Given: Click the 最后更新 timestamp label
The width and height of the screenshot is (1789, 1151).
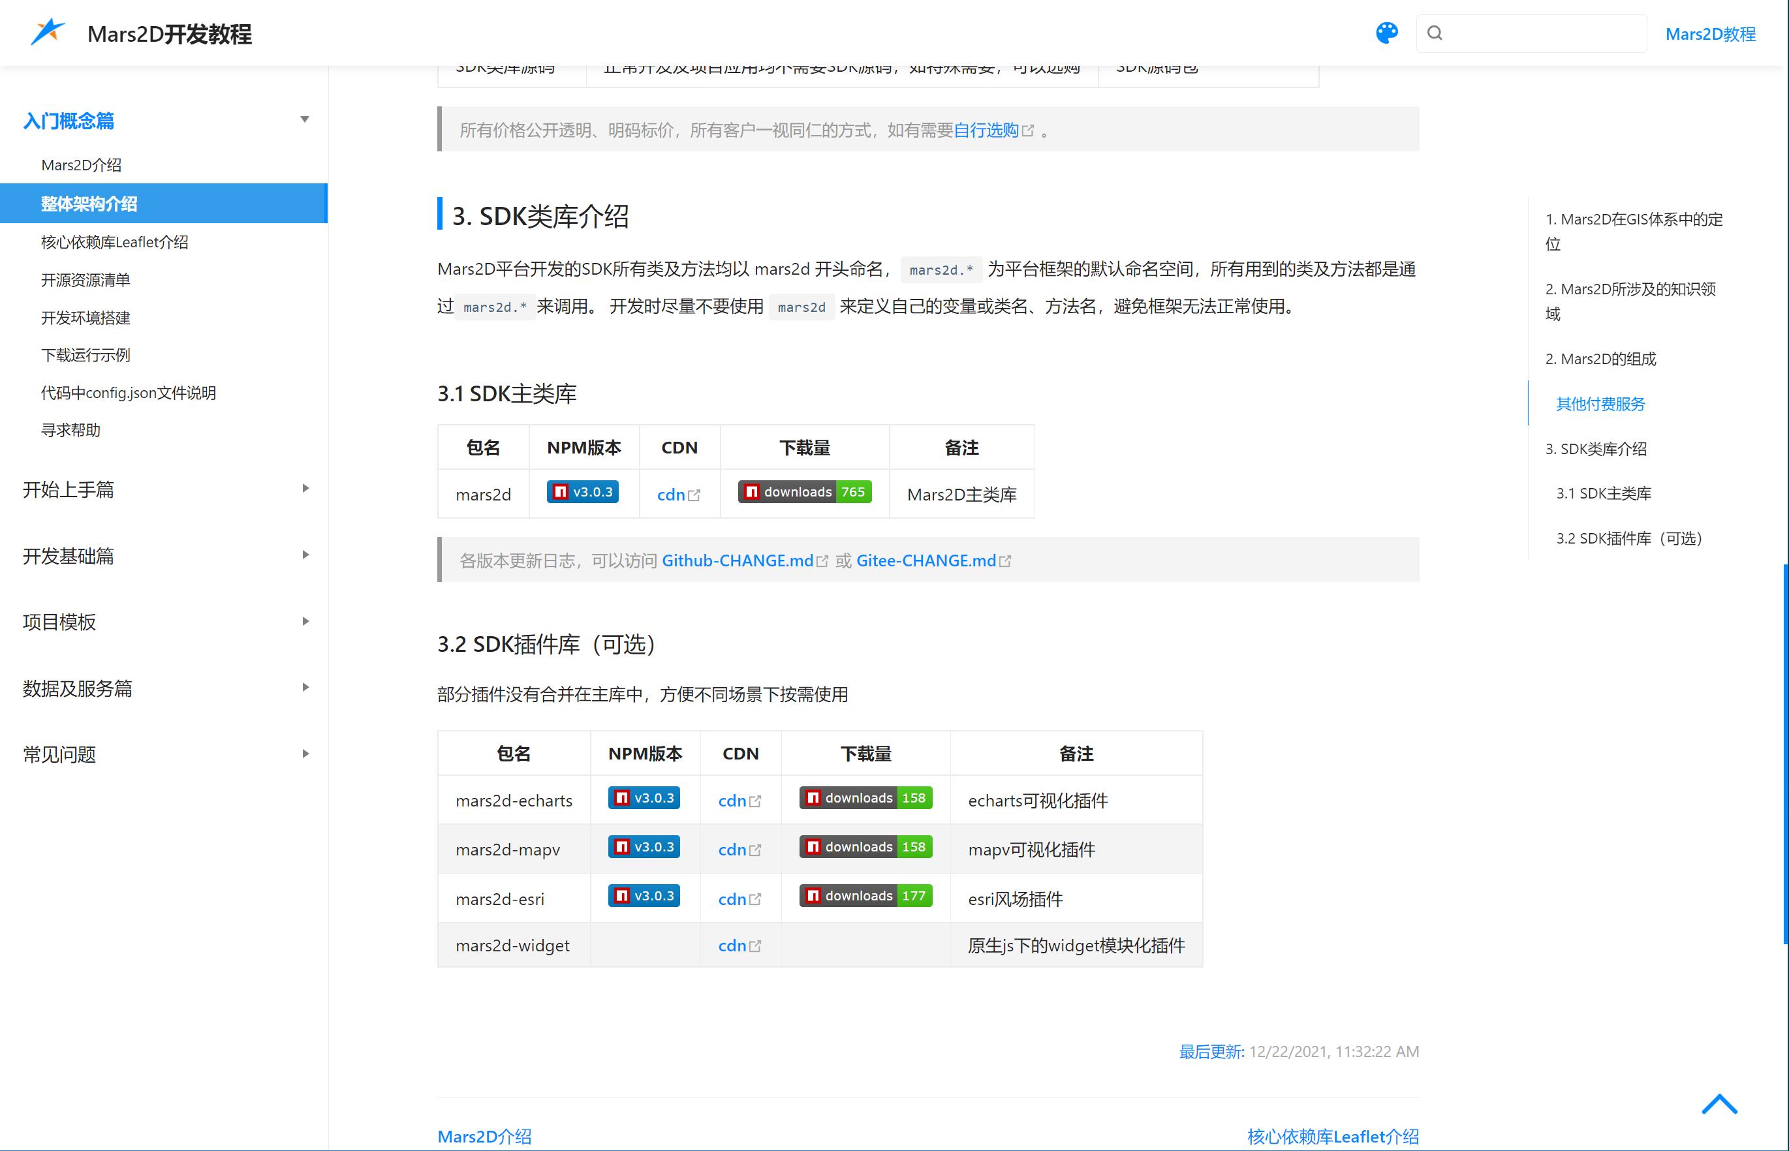Looking at the screenshot, I should [x=1212, y=1051].
